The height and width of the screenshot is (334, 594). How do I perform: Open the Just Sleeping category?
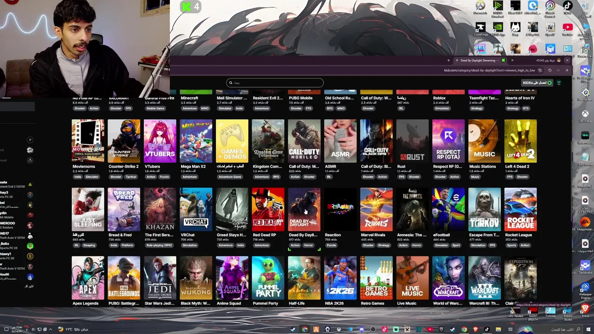pos(88,209)
